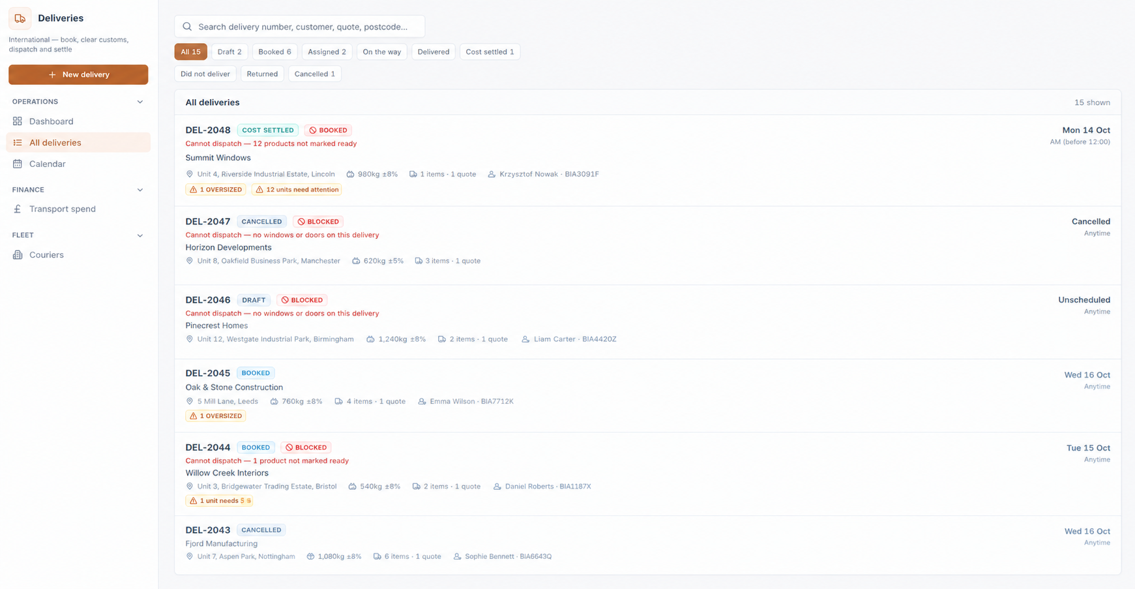Collapse the Operations section
This screenshot has width=1135, height=589.
point(140,102)
